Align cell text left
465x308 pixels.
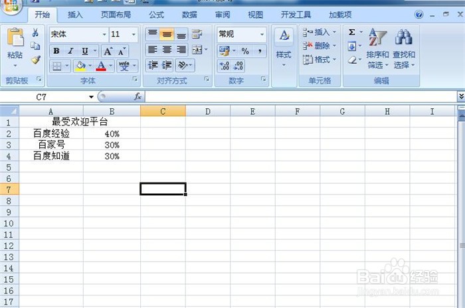(x=152, y=50)
